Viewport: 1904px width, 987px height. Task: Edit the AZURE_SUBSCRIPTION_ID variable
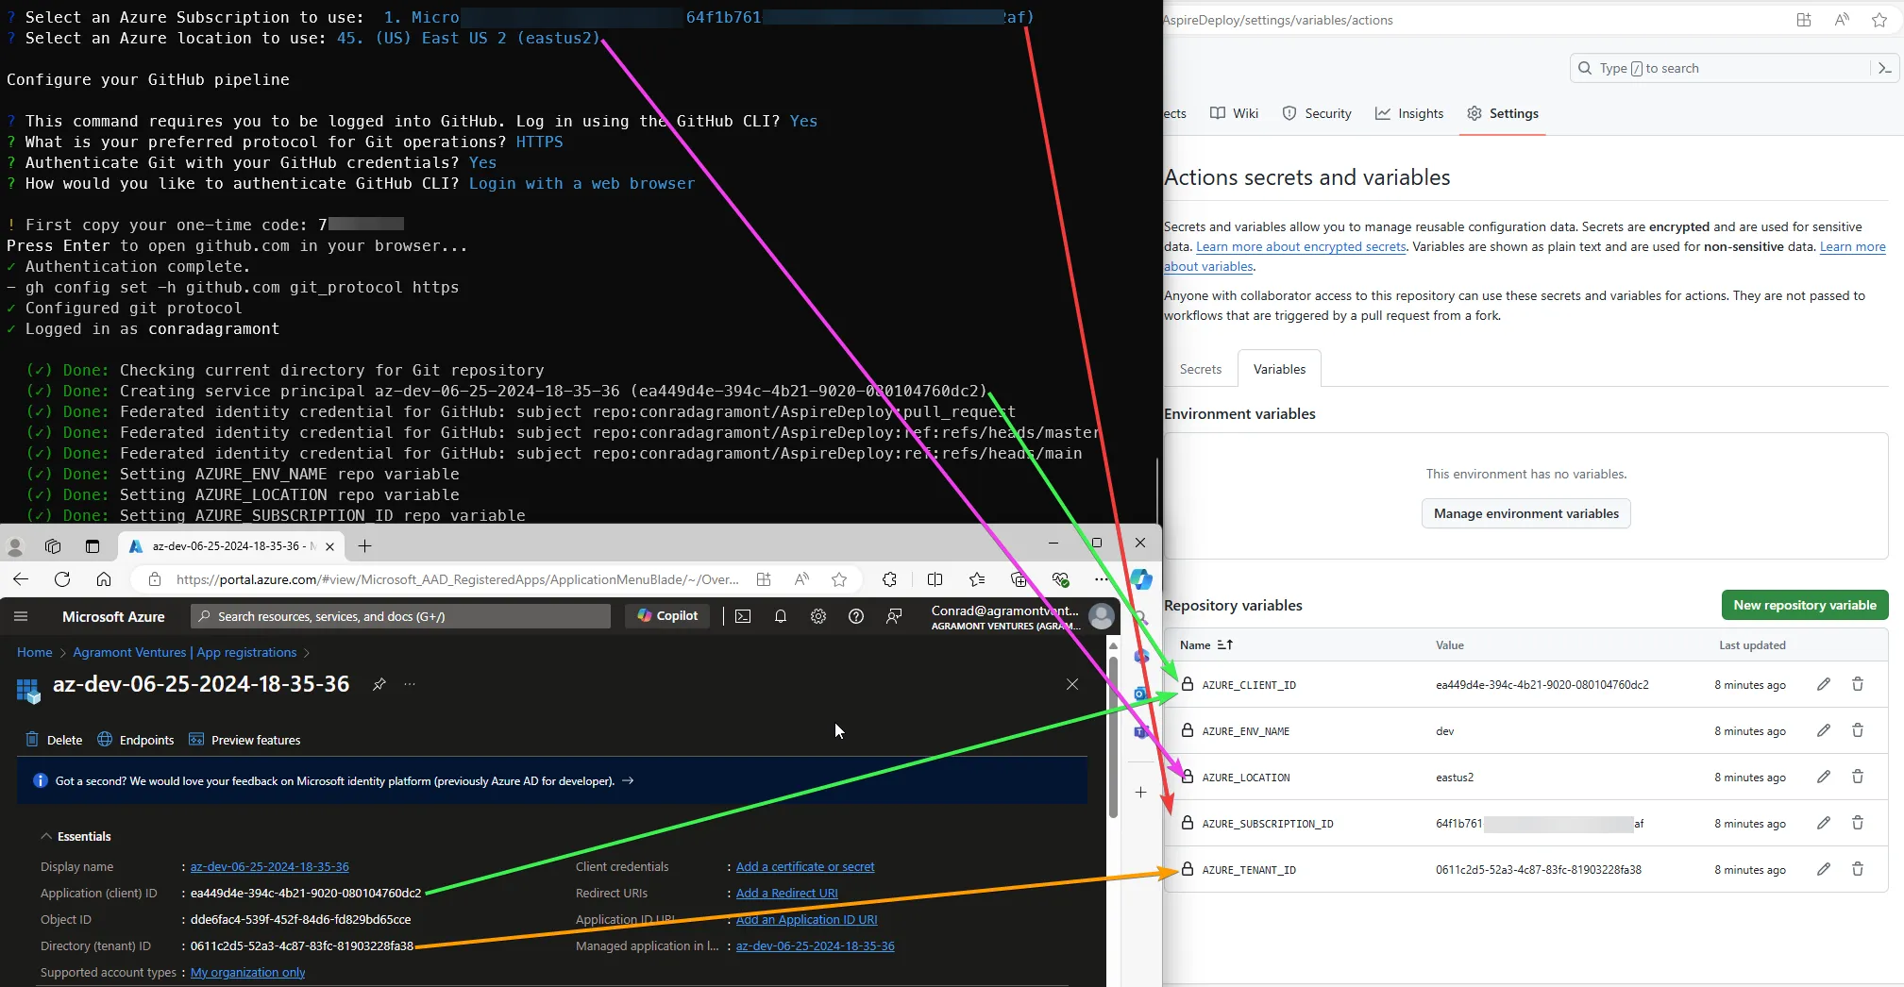tap(1824, 823)
